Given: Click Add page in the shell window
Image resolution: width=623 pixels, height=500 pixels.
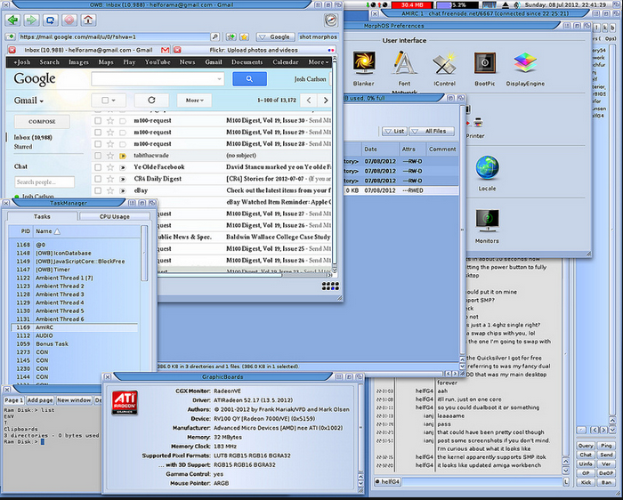Looking at the screenshot, I should [x=40, y=400].
